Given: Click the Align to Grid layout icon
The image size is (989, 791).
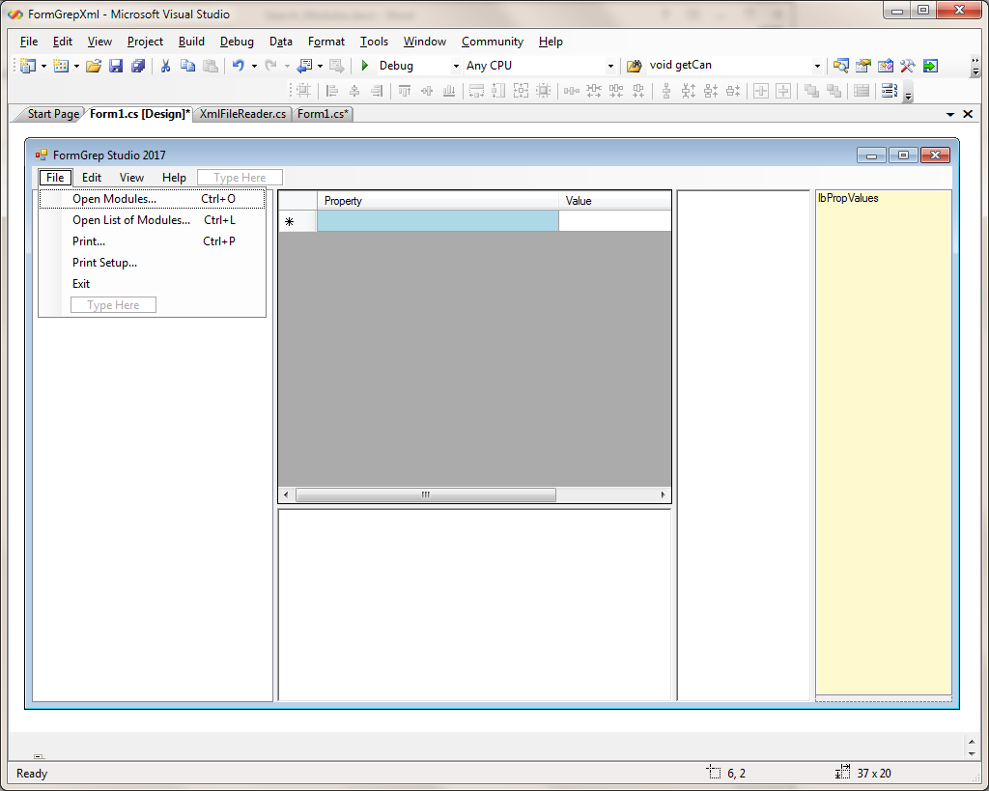Looking at the screenshot, I should point(304,91).
